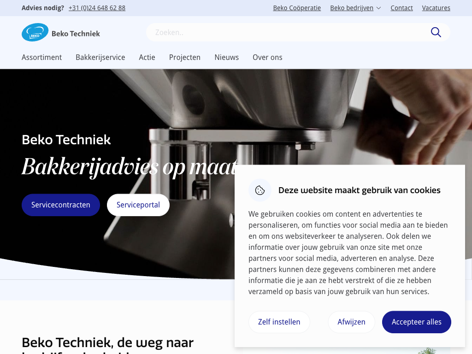Open the Nieuws section
The image size is (472, 354).
pyautogui.click(x=226, y=57)
